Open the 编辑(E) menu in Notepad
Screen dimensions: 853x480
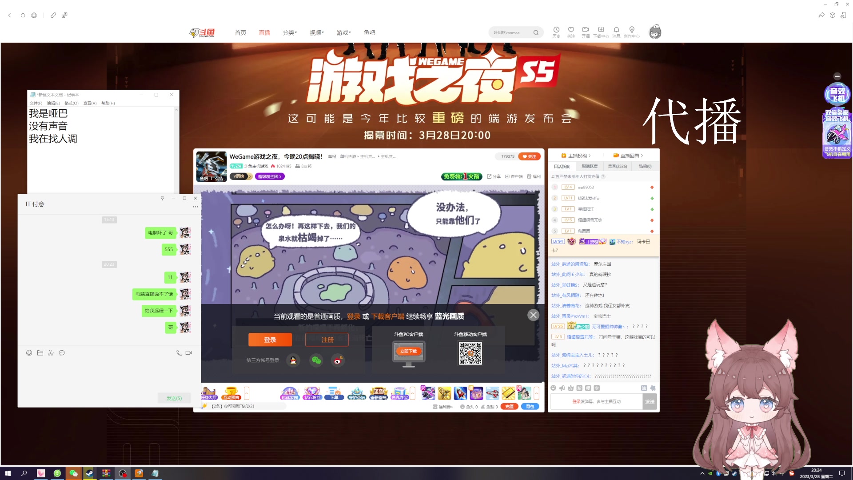tap(53, 103)
